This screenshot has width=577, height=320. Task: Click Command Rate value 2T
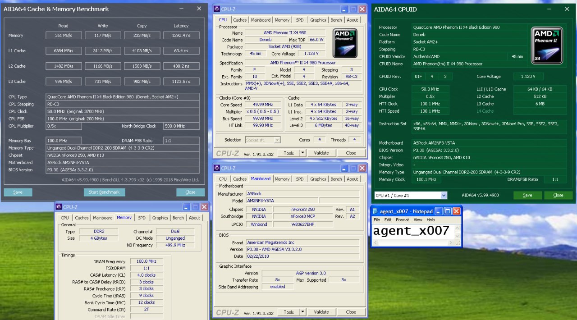tap(147, 309)
